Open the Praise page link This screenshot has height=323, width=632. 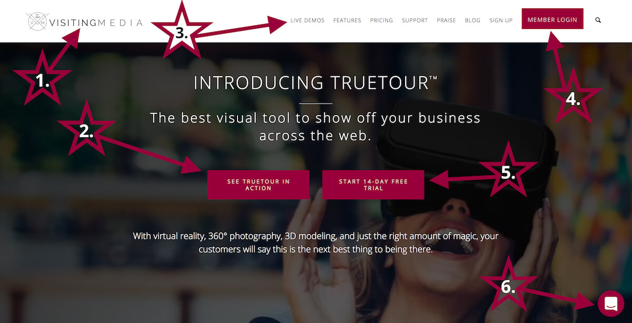coord(446,21)
